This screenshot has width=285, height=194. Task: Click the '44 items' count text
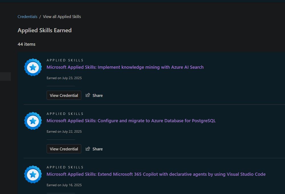pos(27,44)
